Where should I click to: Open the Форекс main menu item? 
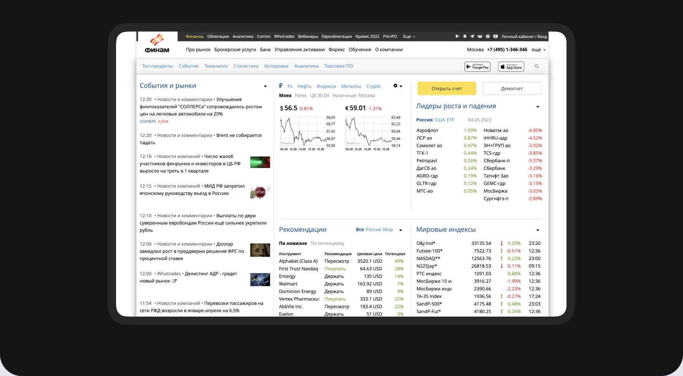click(336, 50)
